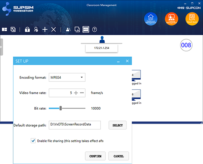
Task: Click the lock screen padlock icon
Action: pyautogui.click(x=27, y=29)
